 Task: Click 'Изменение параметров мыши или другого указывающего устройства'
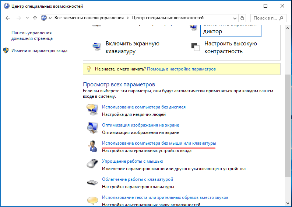pos(174,169)
